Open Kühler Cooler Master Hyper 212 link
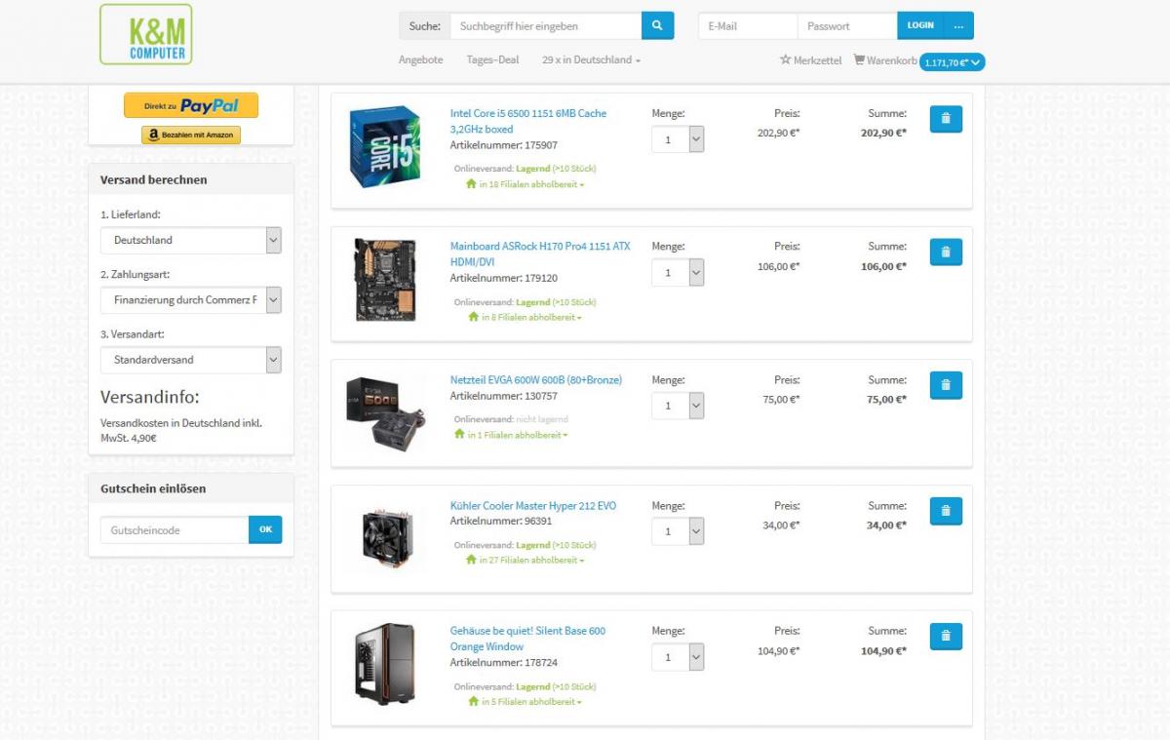1170x740 pixels. tap(533, 506)
